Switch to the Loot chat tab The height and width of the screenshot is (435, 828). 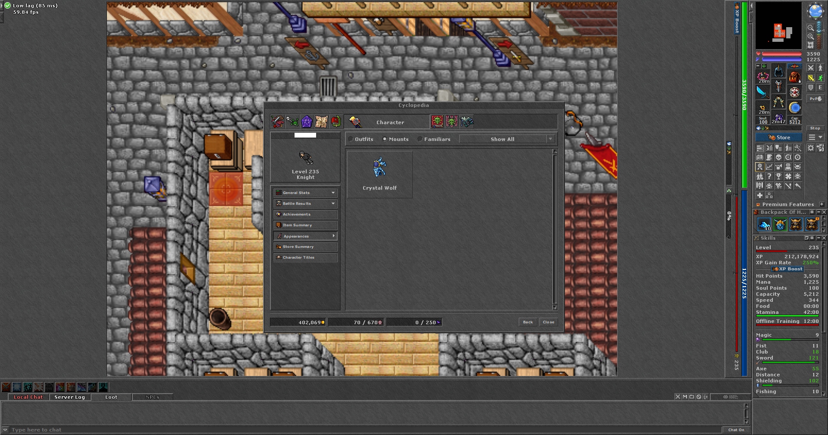click(111, 397)
